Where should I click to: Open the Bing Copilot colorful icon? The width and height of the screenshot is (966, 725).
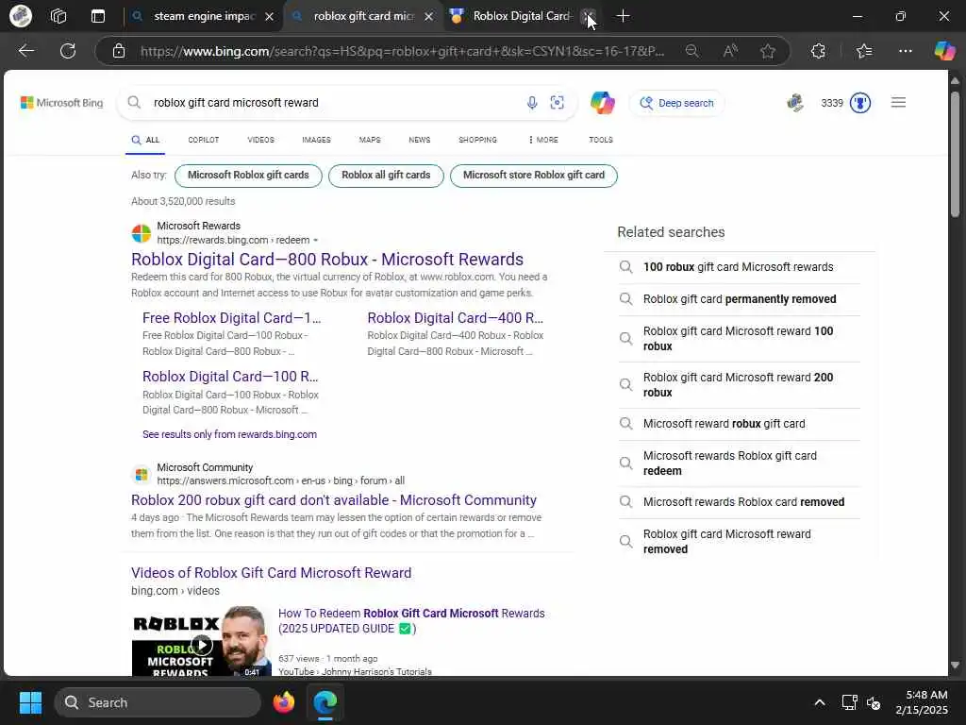pos(603,102)
